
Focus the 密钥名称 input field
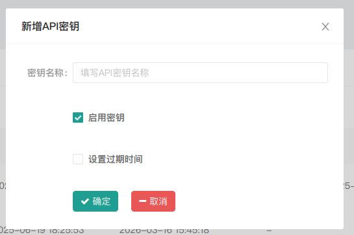[x=200, y=73]
